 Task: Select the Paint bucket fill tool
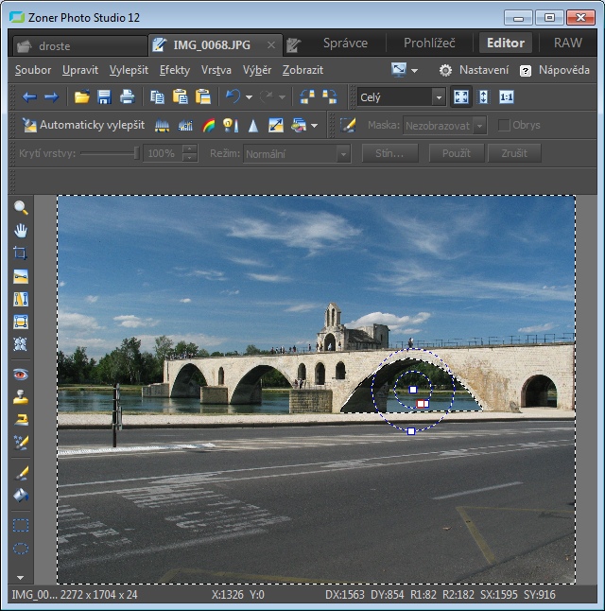click(21, 495)
